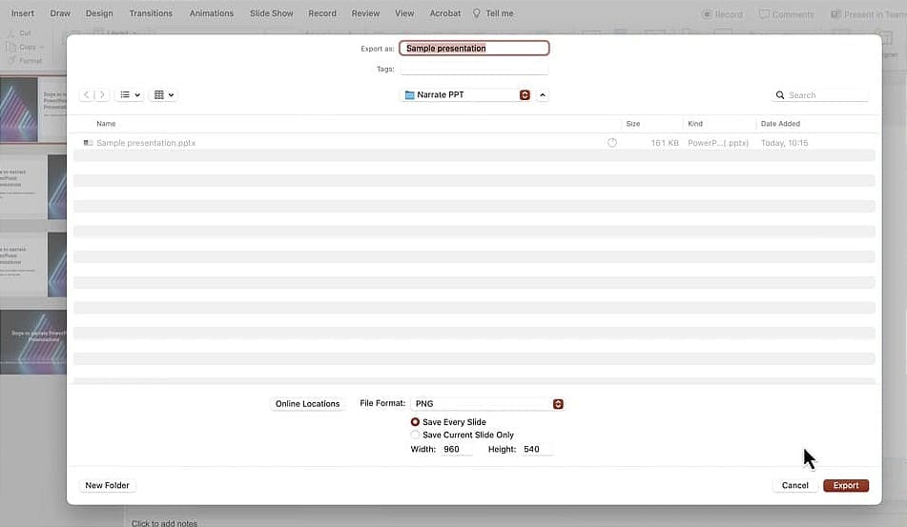Viewport: 907px width, 527px height.
Task: Select the Save Every Slide radio option
Action: click(x=415, y=422)
